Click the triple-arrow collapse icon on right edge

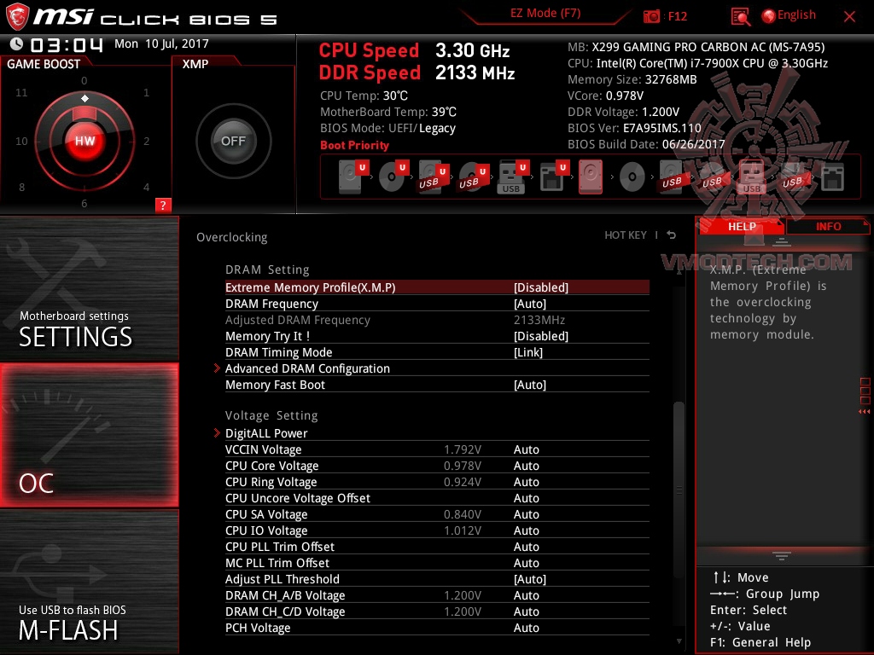coord(865,412)
